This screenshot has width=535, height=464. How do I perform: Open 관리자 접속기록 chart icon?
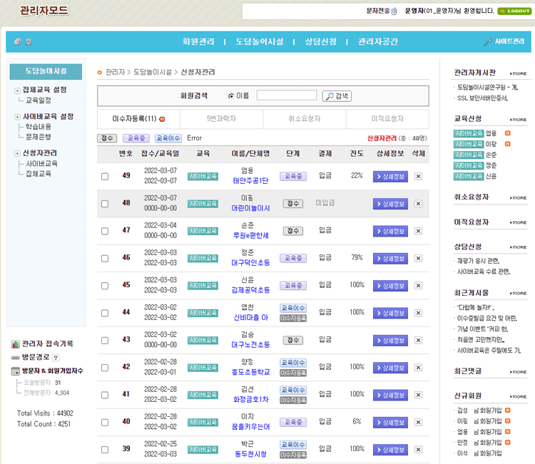[16, 344]
